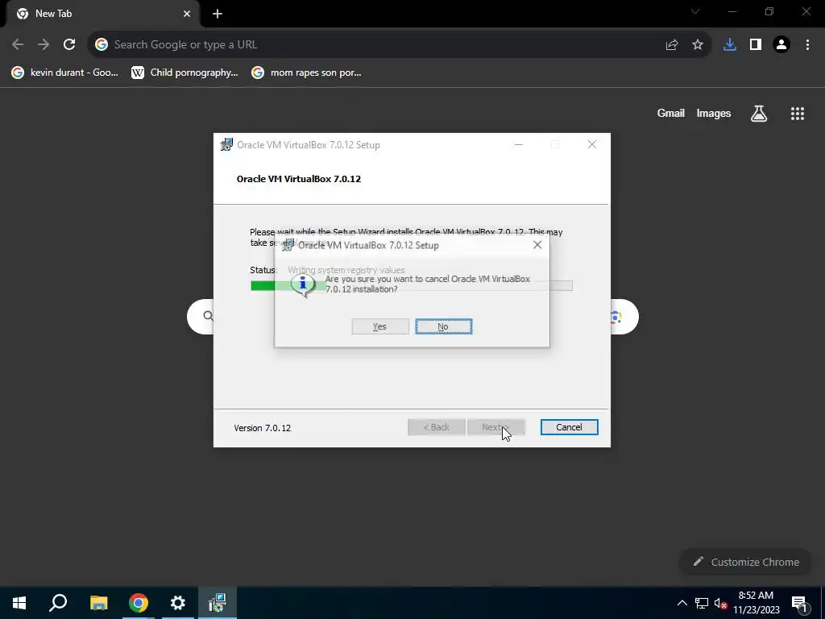Screen dimensions: 825x619
Task: Minimize the Chrome window
Action: point(732,11)
